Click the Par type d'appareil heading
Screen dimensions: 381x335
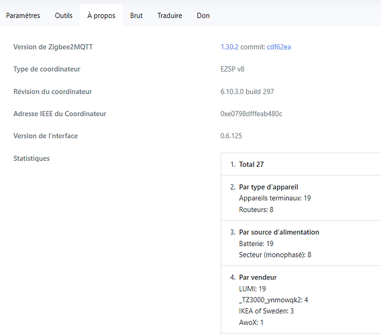click(268, 187)
